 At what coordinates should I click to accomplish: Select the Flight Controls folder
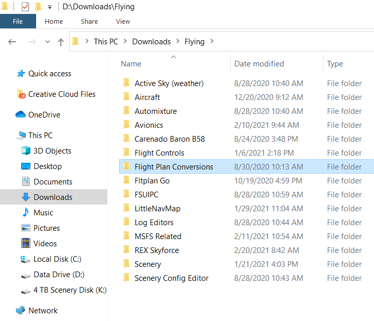click(x=247, y=153)
